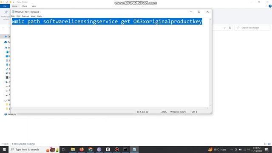Click the taskbar search box
The image size is (272, 153).
coord(34,149)
